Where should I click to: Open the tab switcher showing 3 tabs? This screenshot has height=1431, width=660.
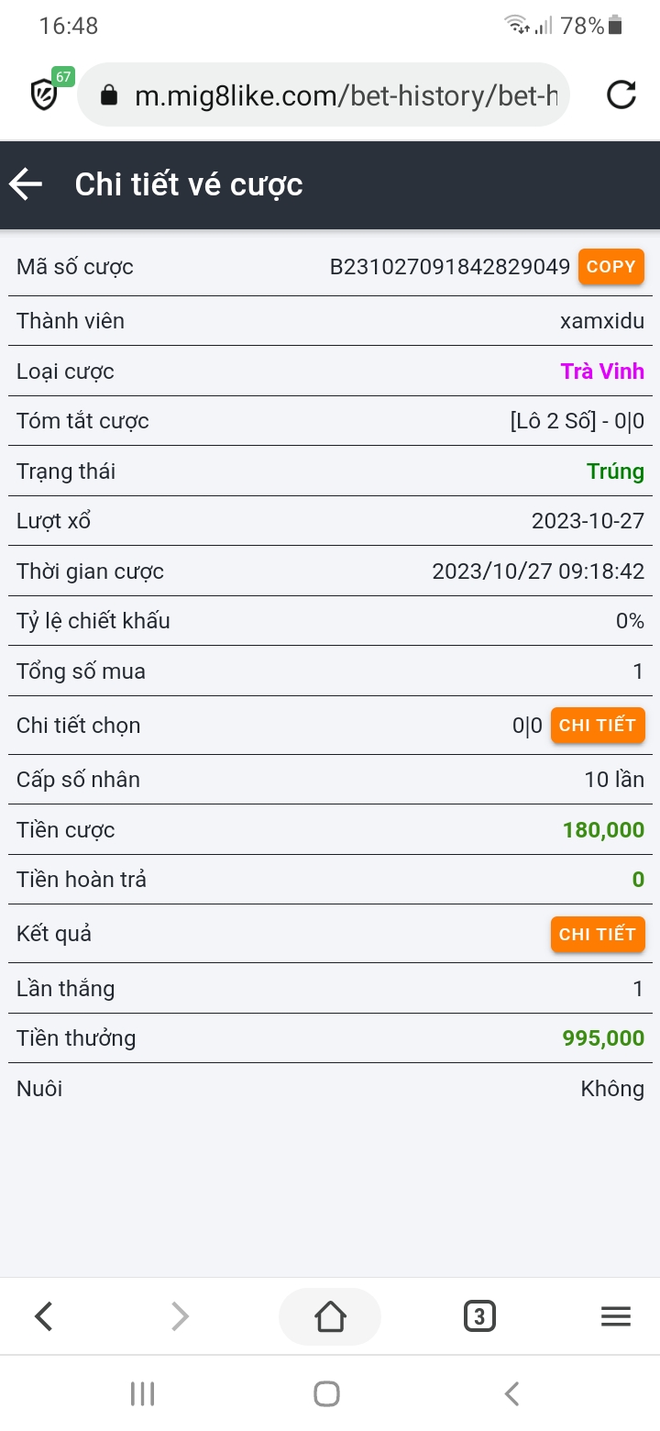[479, 1317]
